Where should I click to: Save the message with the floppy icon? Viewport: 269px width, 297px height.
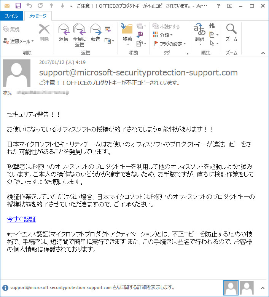pyautogui.click(x=18, y=6)
